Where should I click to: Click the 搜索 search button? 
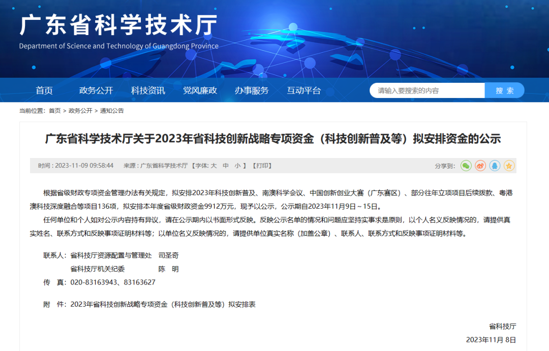504,90
